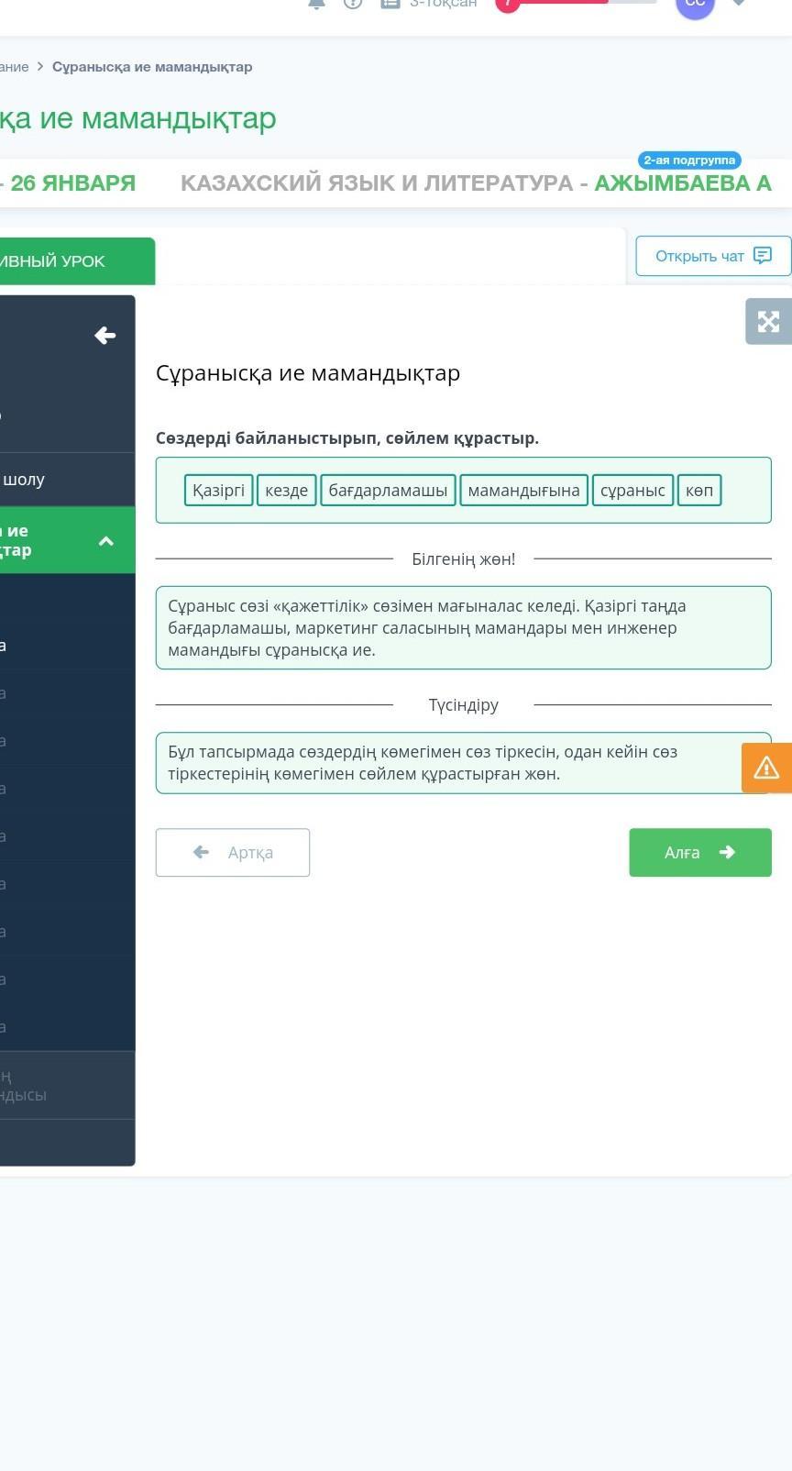The height and width of the screenshot is (1471, 792).
Task: Go forward with the Алға button
Action: coord(699,853)
